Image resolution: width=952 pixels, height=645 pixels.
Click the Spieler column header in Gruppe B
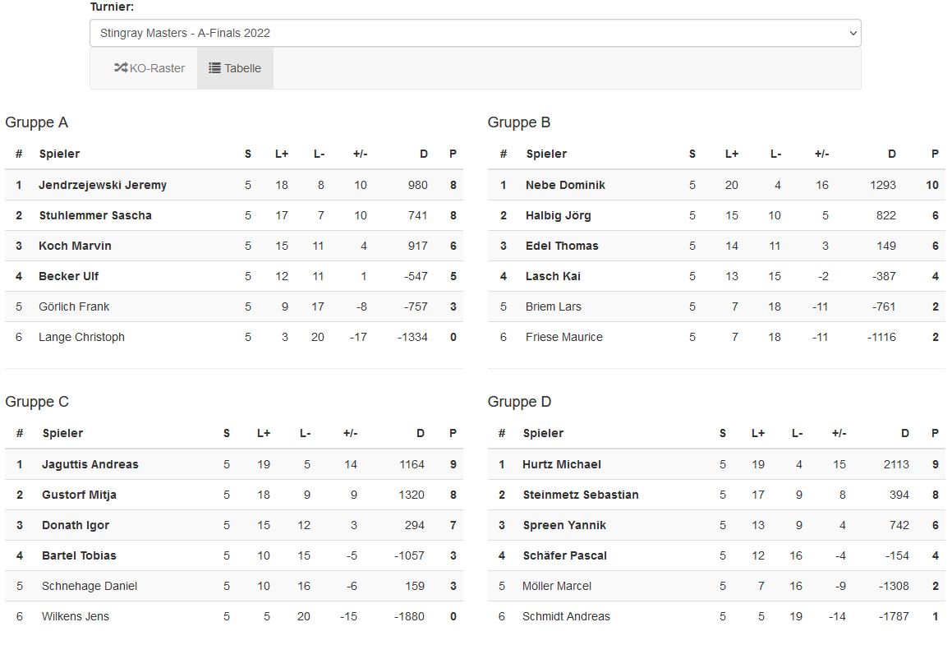point(546,154)
